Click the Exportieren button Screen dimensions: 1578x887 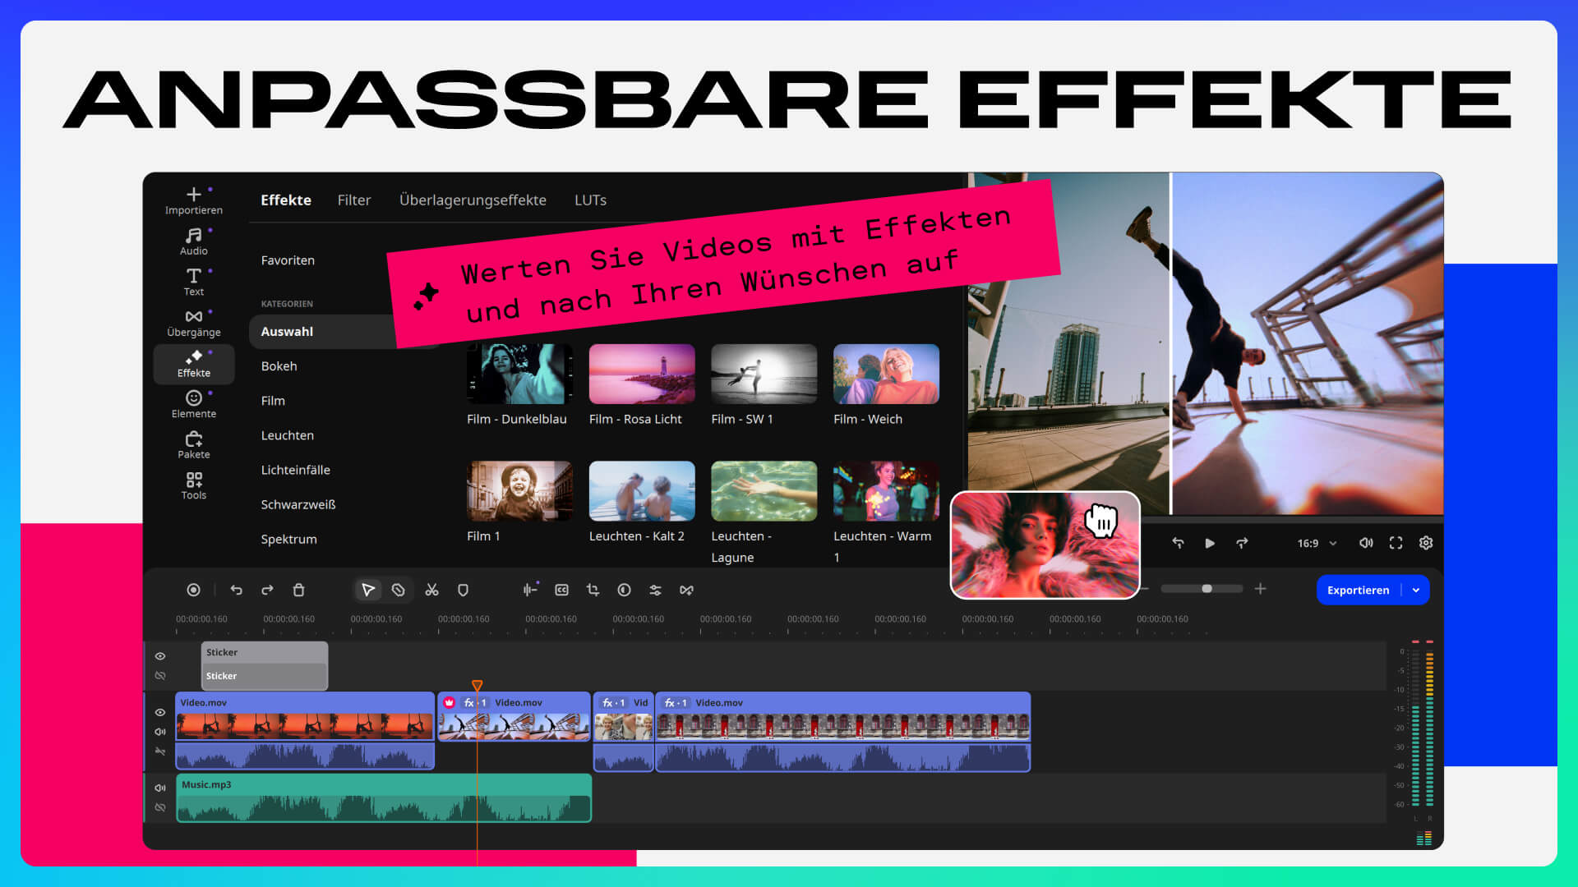[x=1359, y=590]
